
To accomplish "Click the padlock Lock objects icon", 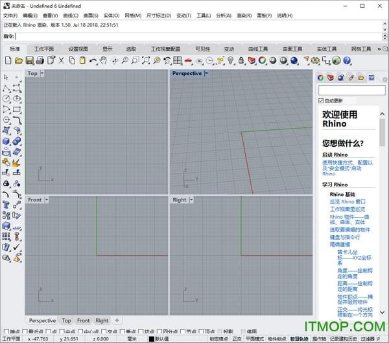I will (x=241, y=60).
